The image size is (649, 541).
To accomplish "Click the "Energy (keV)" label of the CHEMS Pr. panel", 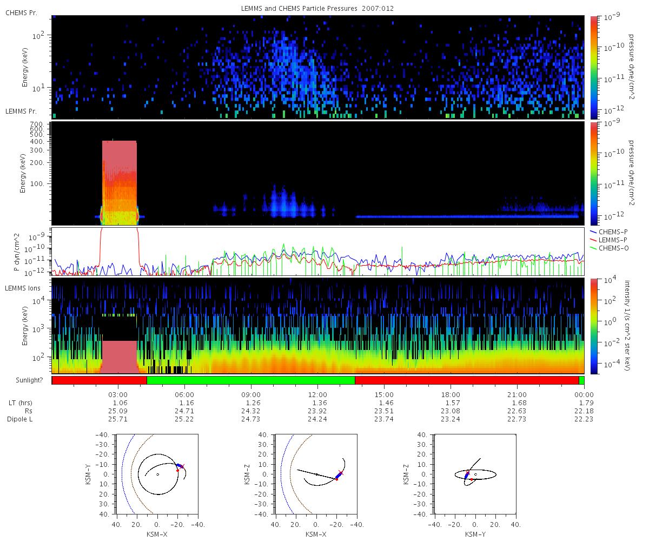I will [x=25, y=67].
